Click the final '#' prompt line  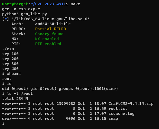click(3, 123)
